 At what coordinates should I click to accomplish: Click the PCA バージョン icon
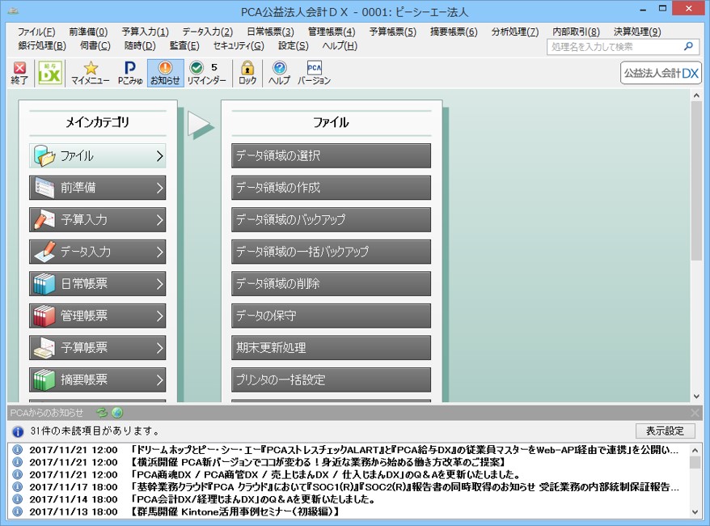315,73
